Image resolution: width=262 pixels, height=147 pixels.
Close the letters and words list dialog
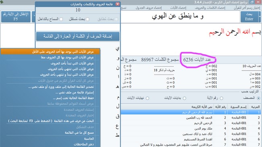(117, 4)
